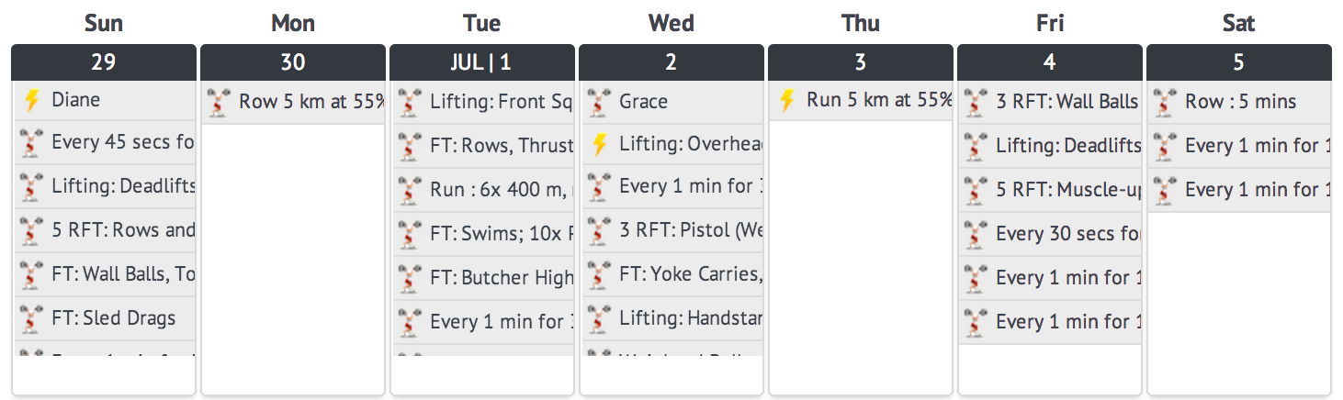Open the 5 RFT: Muscle-ups entry on Friday
The height and width of the screenshot is (400, 1343).
coord(1067,189)
